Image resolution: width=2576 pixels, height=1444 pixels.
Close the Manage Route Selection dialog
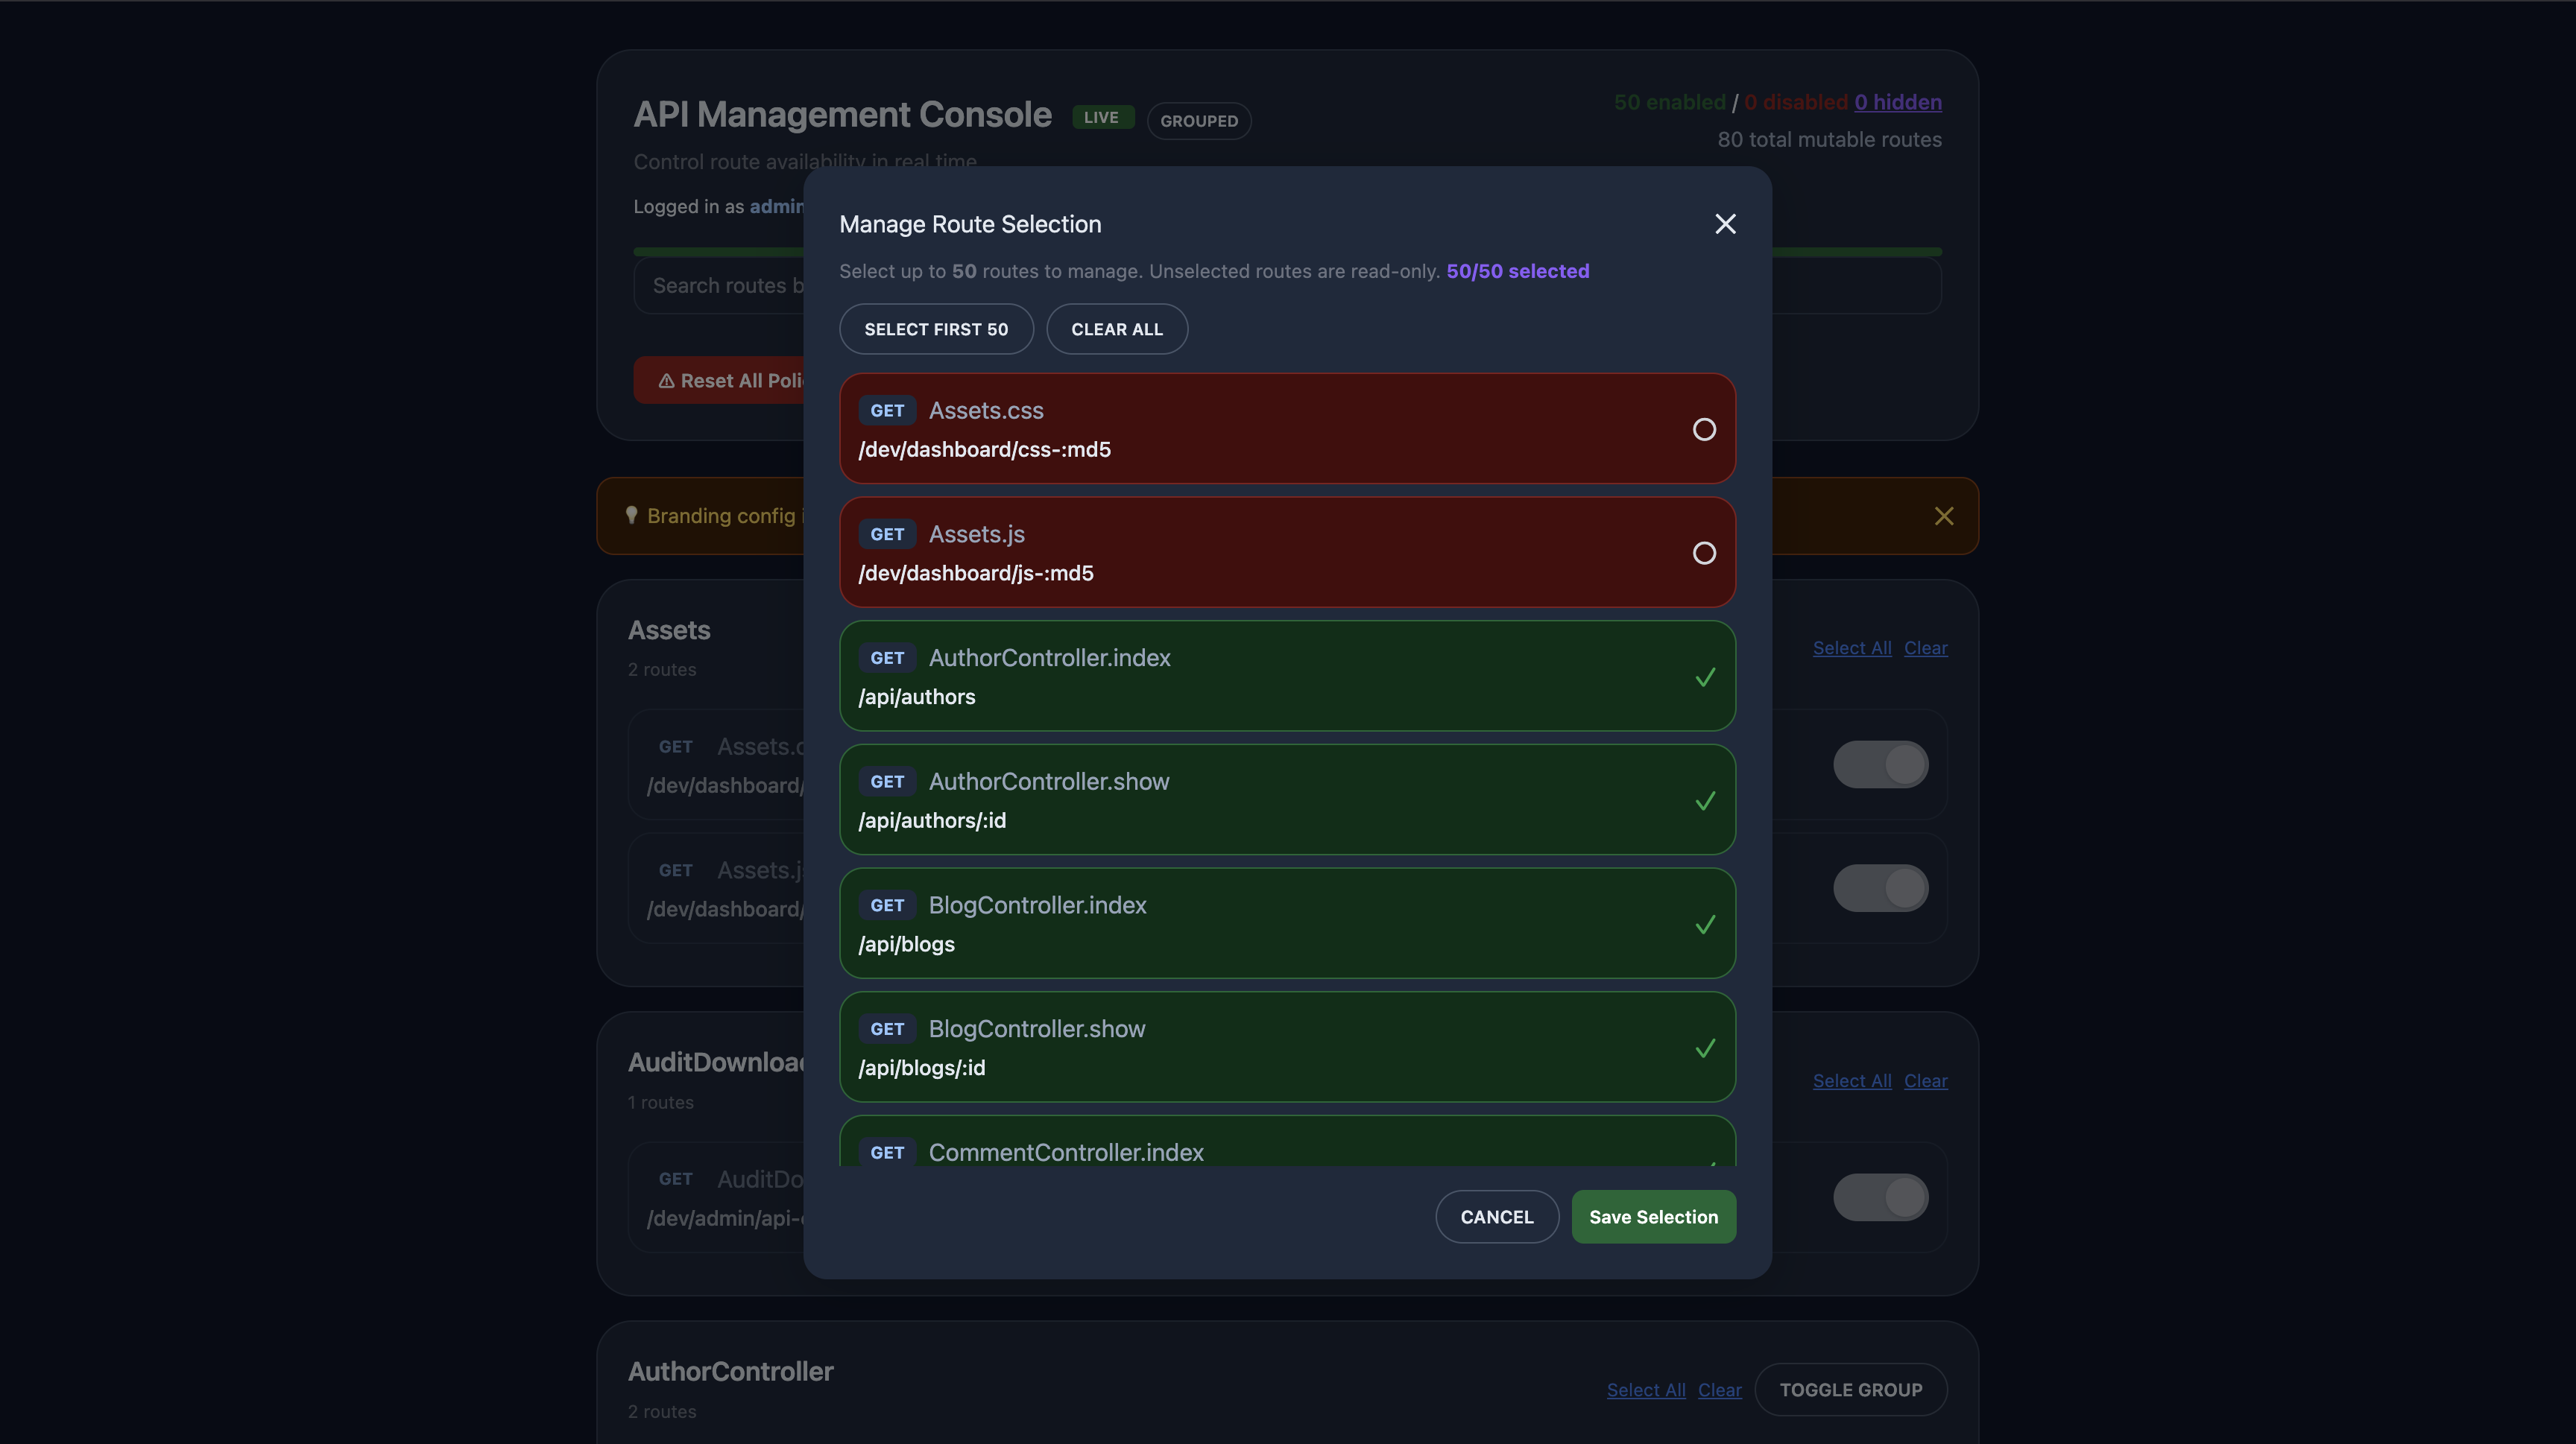pos(1725,224)
